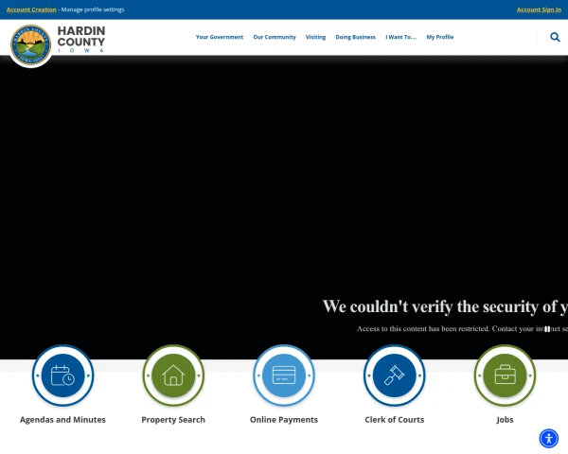The height and width of the screenshot is (454, 568).
Task: Click the 'We couldn't verify the security' heading
Action: tap(445, 306)
